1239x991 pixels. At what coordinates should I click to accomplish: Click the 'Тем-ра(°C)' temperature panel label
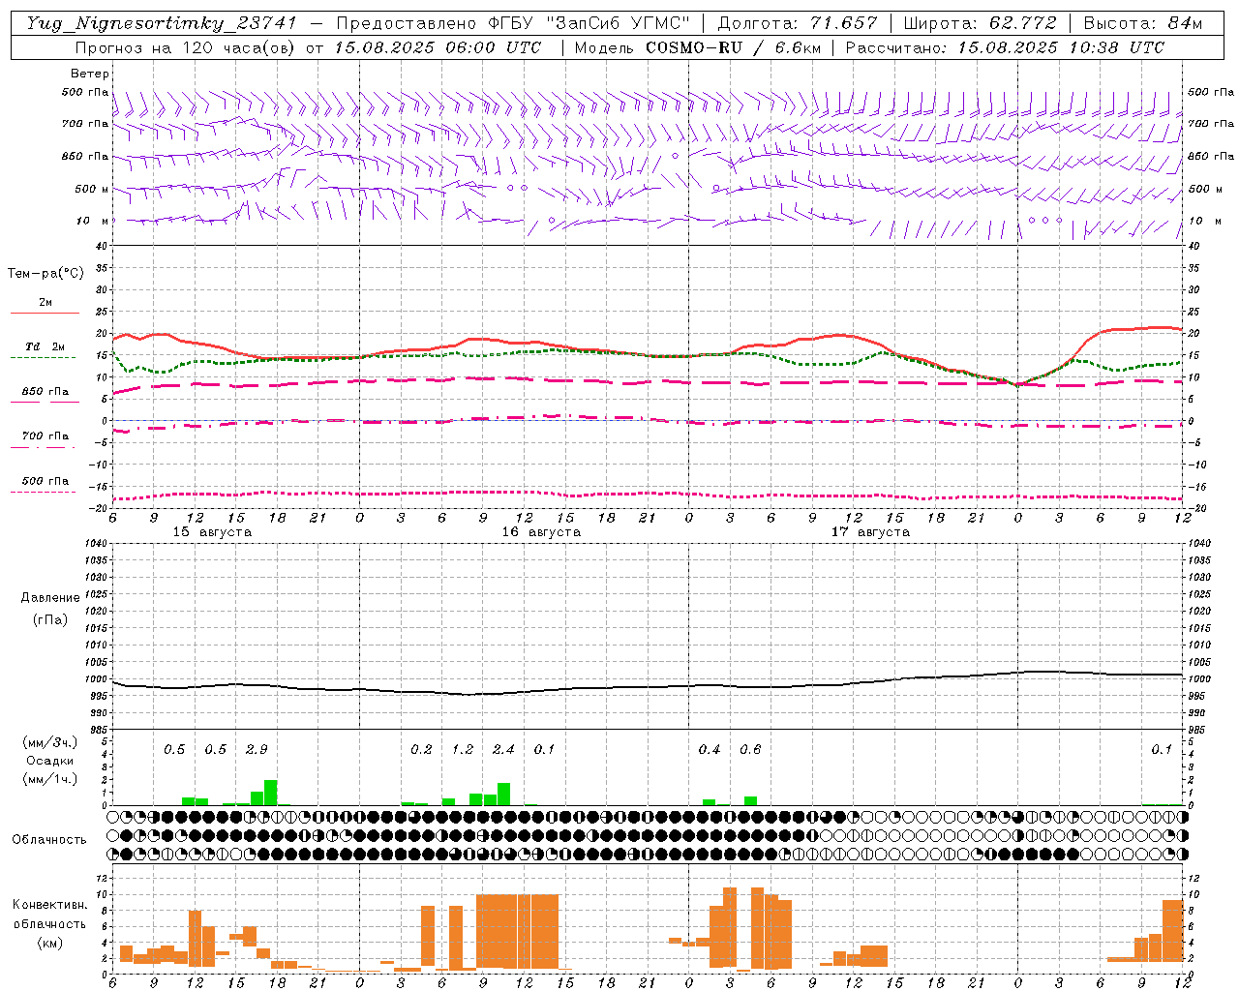[x=45, y=274]
